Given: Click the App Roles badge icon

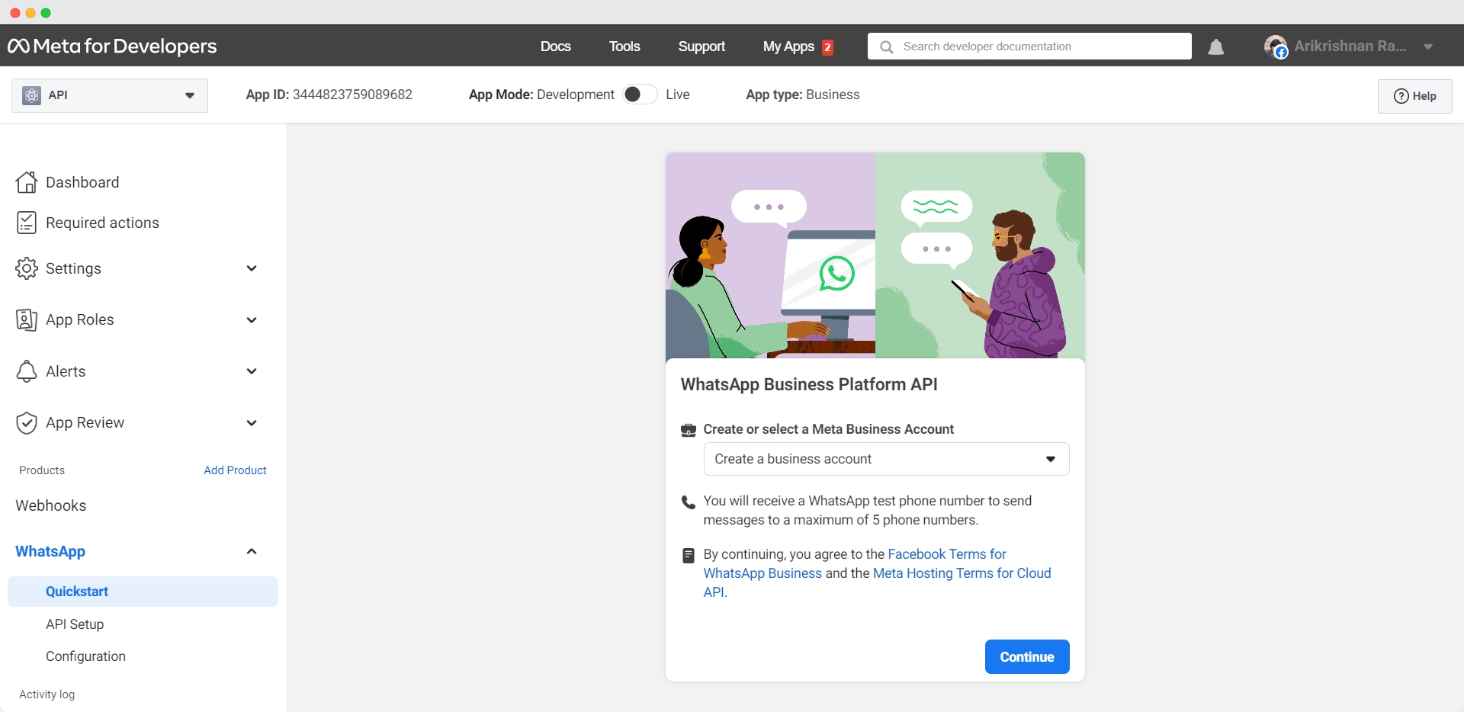Looking at the screenshot, I should tap(27, 319).
